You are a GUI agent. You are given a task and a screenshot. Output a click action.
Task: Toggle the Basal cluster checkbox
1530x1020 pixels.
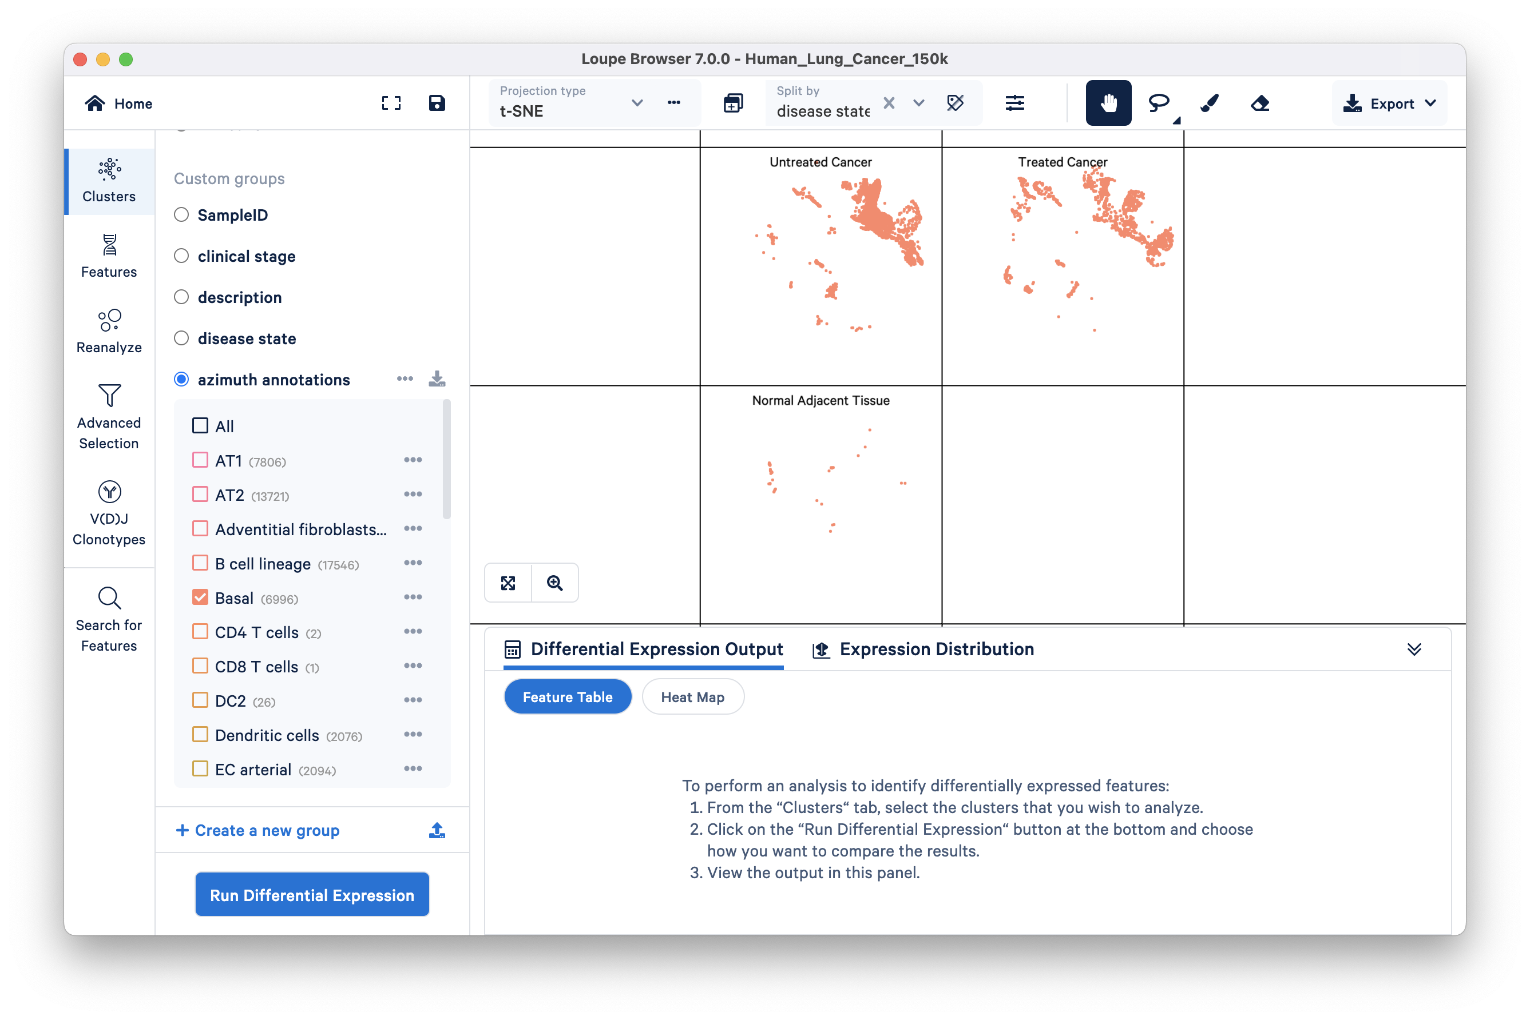[x=201, y=597]
